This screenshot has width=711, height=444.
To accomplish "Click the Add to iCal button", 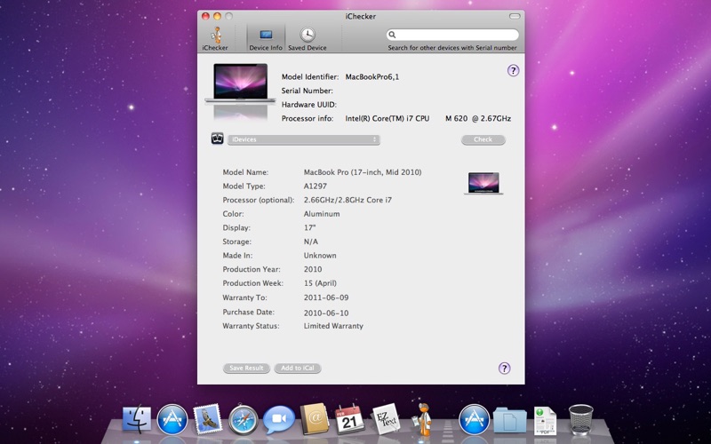I will coord(298,368).
